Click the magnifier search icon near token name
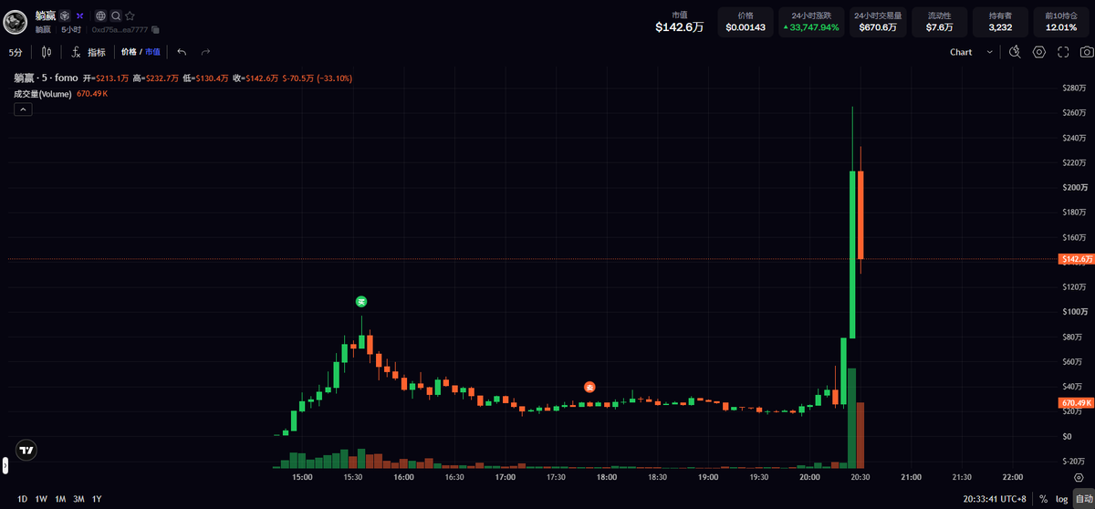Image resolution: width=1095 pixels, height=509 pixels. point(115,16)
